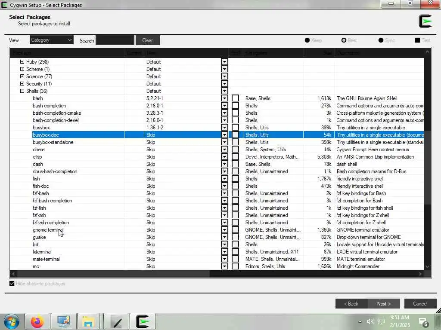Select the fzf-fish package row
Image resolution: width=441 pixels, height=330 pixels.
pyautogui.click(x=217, y=208)
